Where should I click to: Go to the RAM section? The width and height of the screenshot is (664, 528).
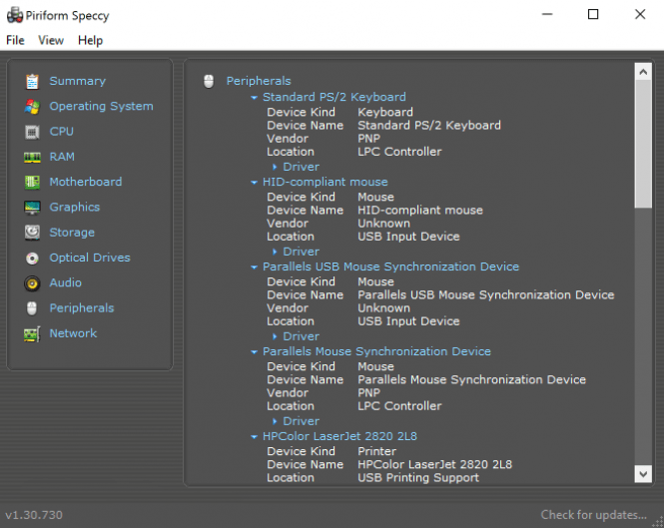(62, 157)
